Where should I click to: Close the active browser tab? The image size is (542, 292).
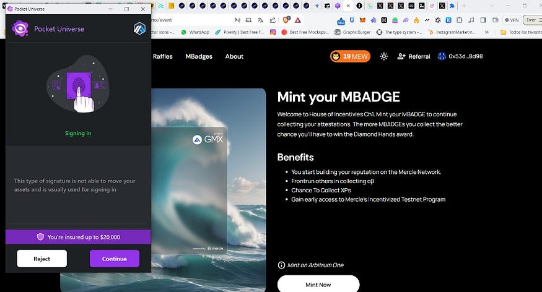tap(348, 6)
